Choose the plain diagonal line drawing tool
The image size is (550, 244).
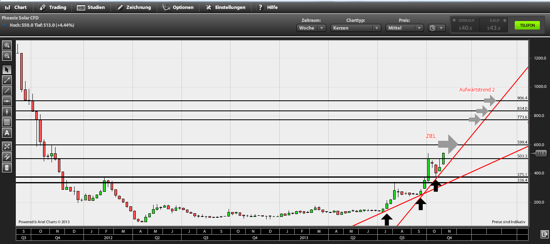7,91
